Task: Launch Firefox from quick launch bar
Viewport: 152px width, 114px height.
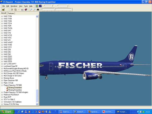Action: [x=43, y=112]
